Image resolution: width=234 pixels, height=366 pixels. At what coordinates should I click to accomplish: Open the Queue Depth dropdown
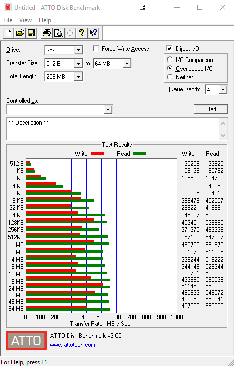[x=223, y=89]
